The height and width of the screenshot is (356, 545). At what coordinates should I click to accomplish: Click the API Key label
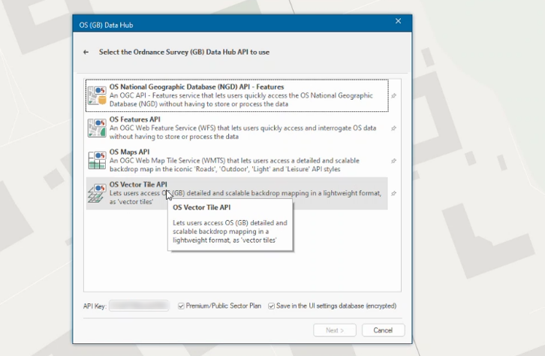(95, 306)
